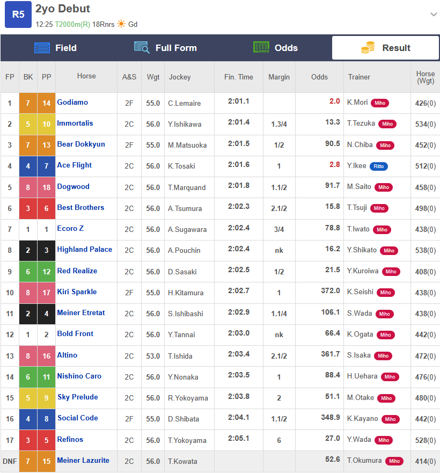This screenshot has width=440, height=473.
Task: Open Altino horse link
Action: pos(67,355)
